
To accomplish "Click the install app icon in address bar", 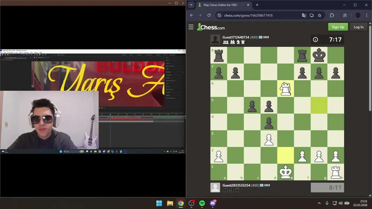I will pos(312,15).
